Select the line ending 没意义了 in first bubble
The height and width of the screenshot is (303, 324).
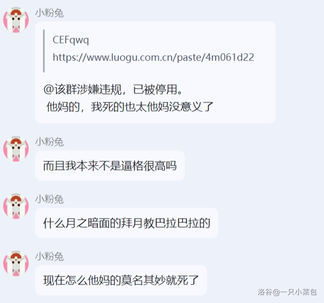click(130, 107)
